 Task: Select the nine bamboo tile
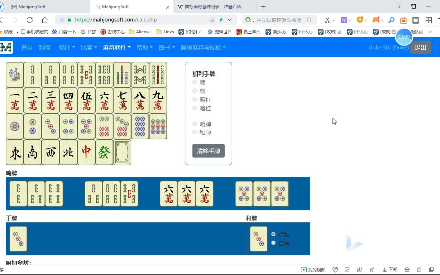158,75
